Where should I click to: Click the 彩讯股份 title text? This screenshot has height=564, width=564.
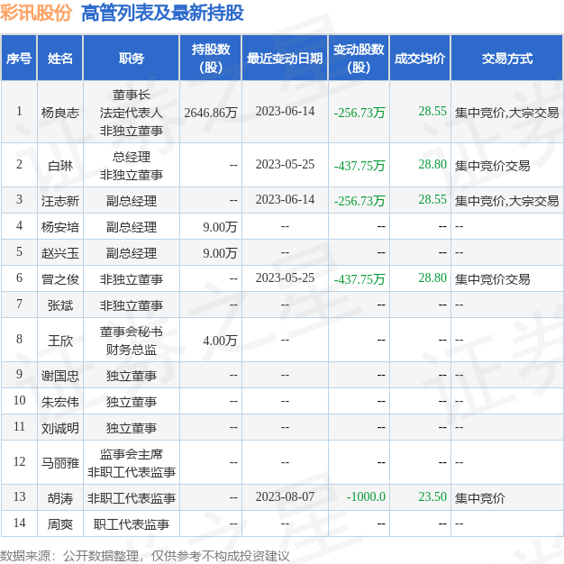tap(36, 14)
